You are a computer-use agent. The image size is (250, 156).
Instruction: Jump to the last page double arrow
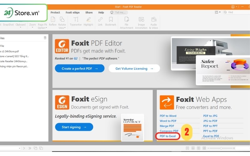pyautogui.click(x=30, y=148)
